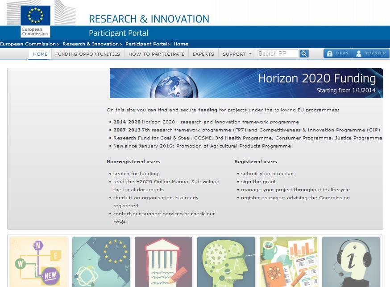Open the notebook and charts tile
Screen dimensions: 390x287
tap(289, 262)
